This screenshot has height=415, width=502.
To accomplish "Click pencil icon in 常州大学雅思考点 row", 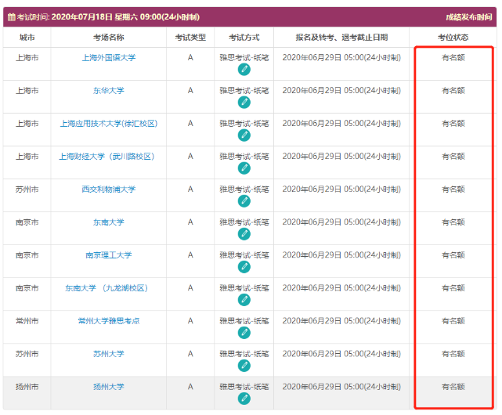I will [244, 333].
